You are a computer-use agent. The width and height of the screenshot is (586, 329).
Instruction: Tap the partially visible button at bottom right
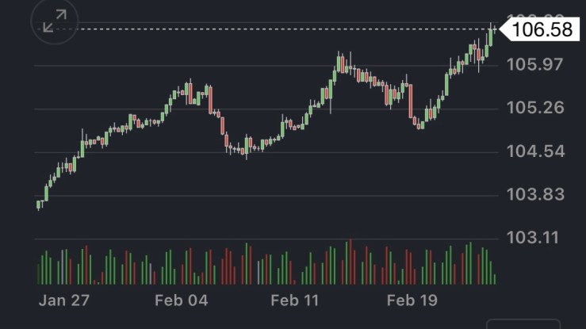pos(523,323)
